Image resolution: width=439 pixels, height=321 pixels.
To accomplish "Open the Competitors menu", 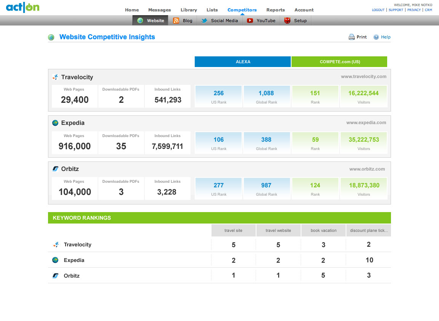I will pos(242,10).
